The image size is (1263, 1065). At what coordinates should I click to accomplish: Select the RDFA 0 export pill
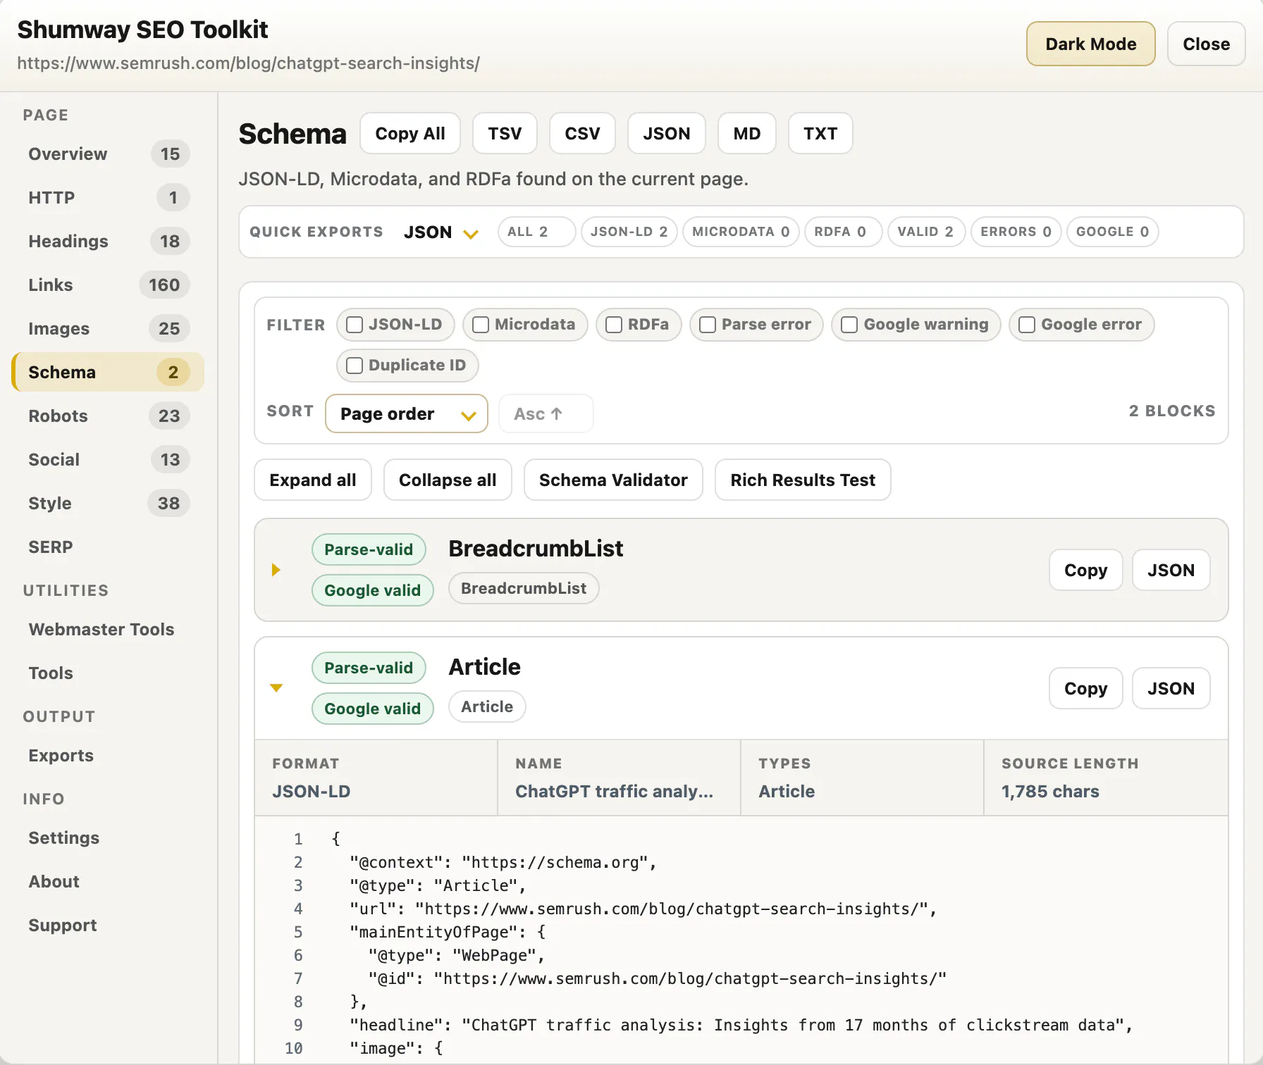843,232
